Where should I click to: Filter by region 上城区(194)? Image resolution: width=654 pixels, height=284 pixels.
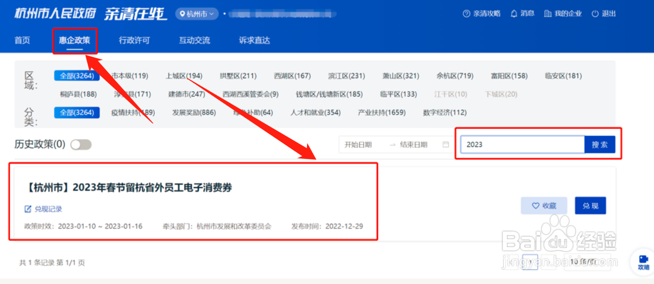tap(184, 76)
